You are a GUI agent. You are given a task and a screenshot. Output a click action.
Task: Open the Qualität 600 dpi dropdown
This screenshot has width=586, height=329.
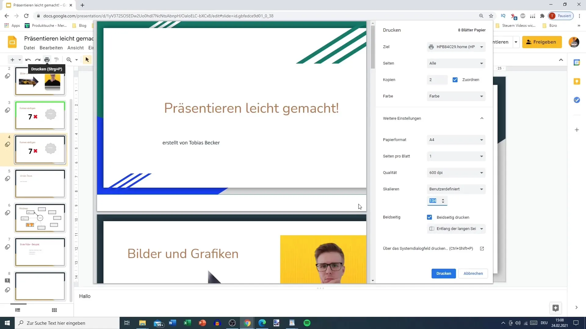[456, 173]
